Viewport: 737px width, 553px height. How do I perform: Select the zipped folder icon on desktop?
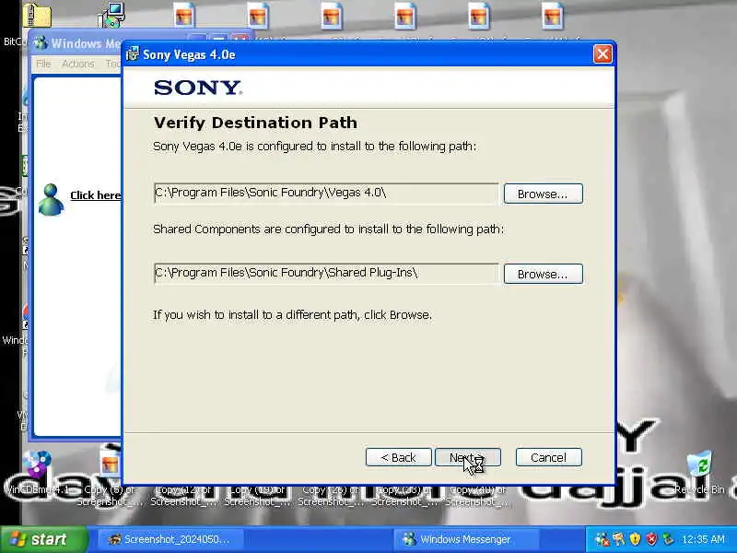point(37,14)
